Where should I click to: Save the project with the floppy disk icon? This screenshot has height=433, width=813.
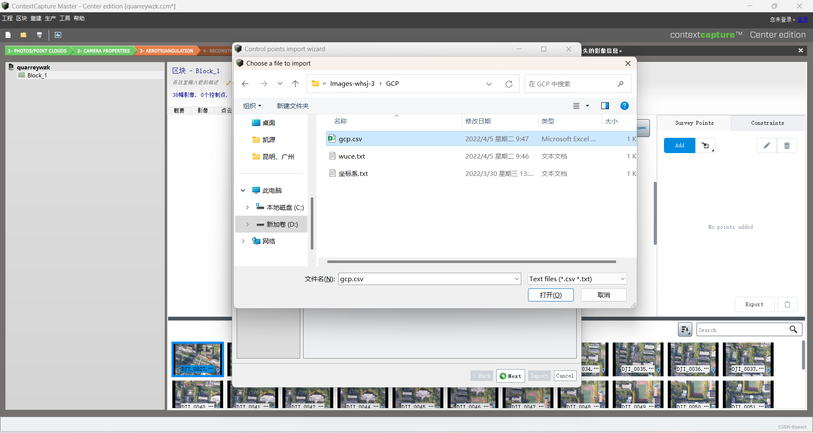(x=39, y=35)
